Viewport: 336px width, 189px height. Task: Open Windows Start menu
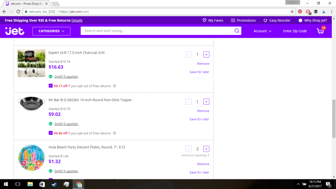click(6, 184)
